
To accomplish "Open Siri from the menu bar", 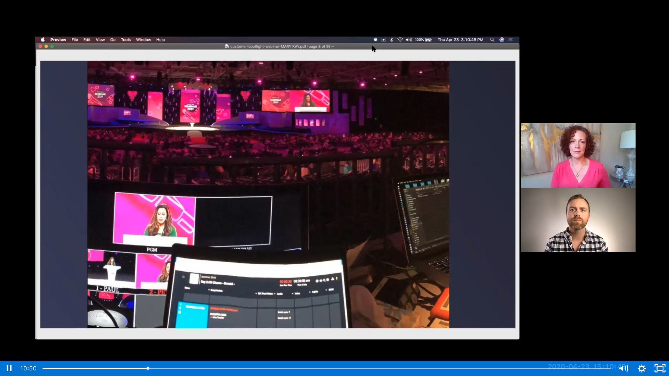I will coord(502,40).
